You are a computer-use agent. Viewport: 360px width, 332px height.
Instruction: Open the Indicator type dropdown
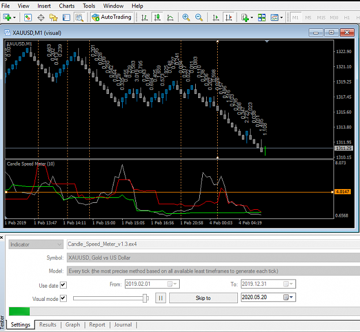click(x=36, y=244)
